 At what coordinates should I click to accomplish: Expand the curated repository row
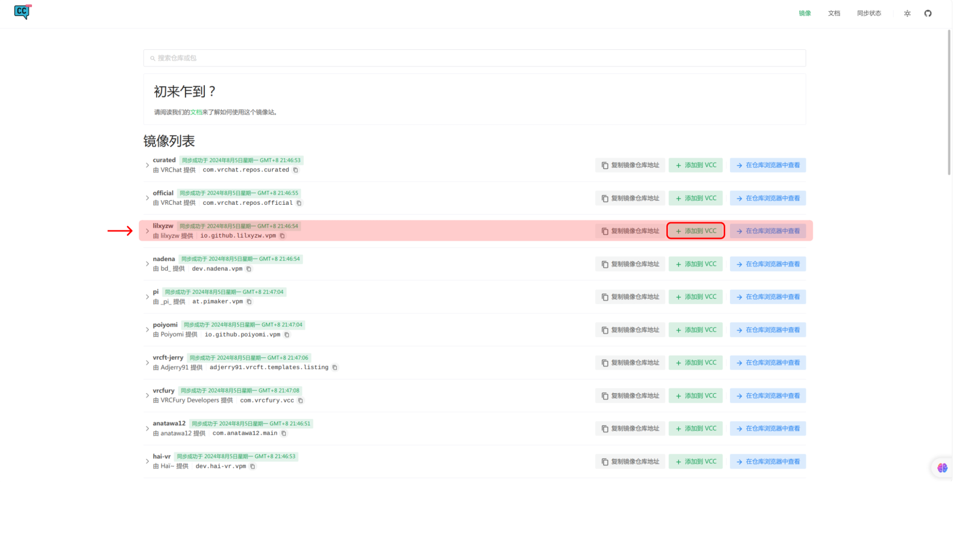(x=147, y=165)
